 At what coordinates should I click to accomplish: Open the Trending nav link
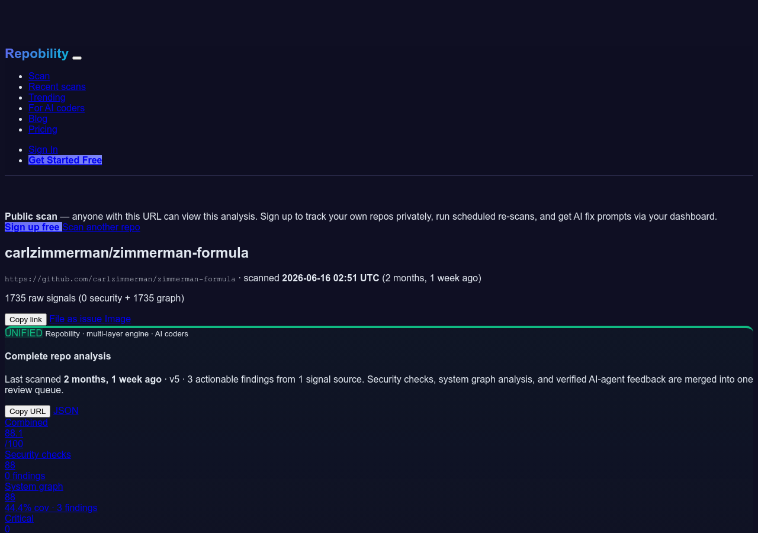pyautogui.click(x=47, y=97)
